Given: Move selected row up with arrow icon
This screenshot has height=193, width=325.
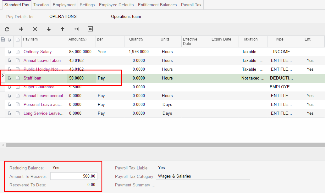Looking at the screenshot, I should click(x=63, y=29).
